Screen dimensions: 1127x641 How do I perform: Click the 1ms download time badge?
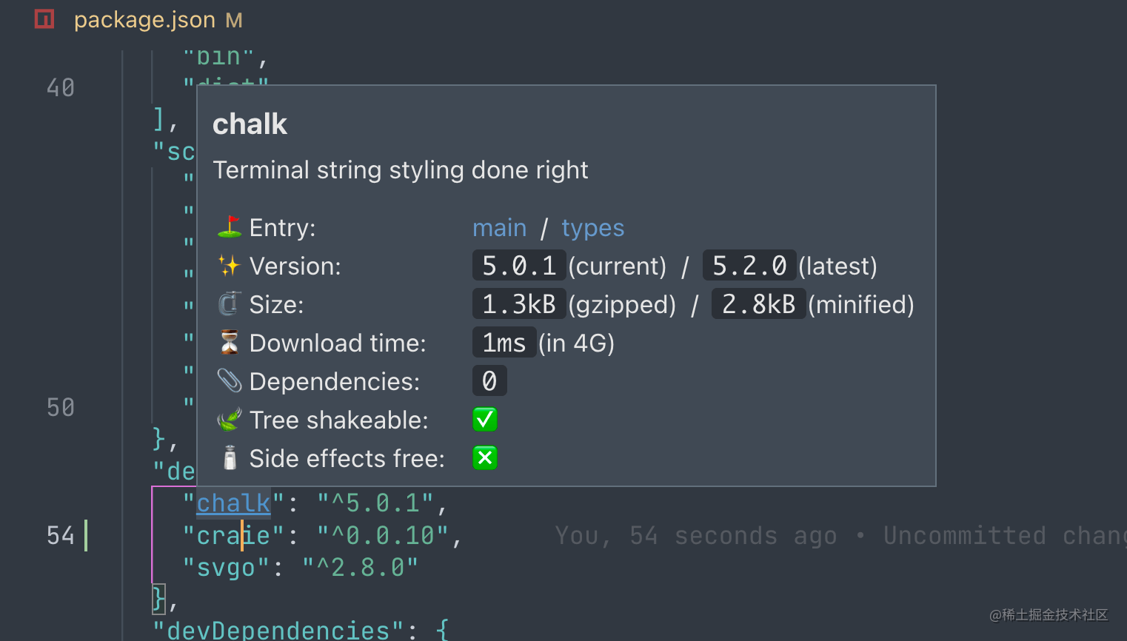504,342
